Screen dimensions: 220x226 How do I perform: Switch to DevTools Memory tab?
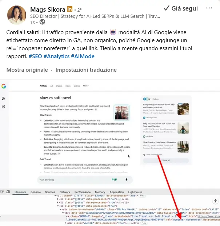pos(100,192)
